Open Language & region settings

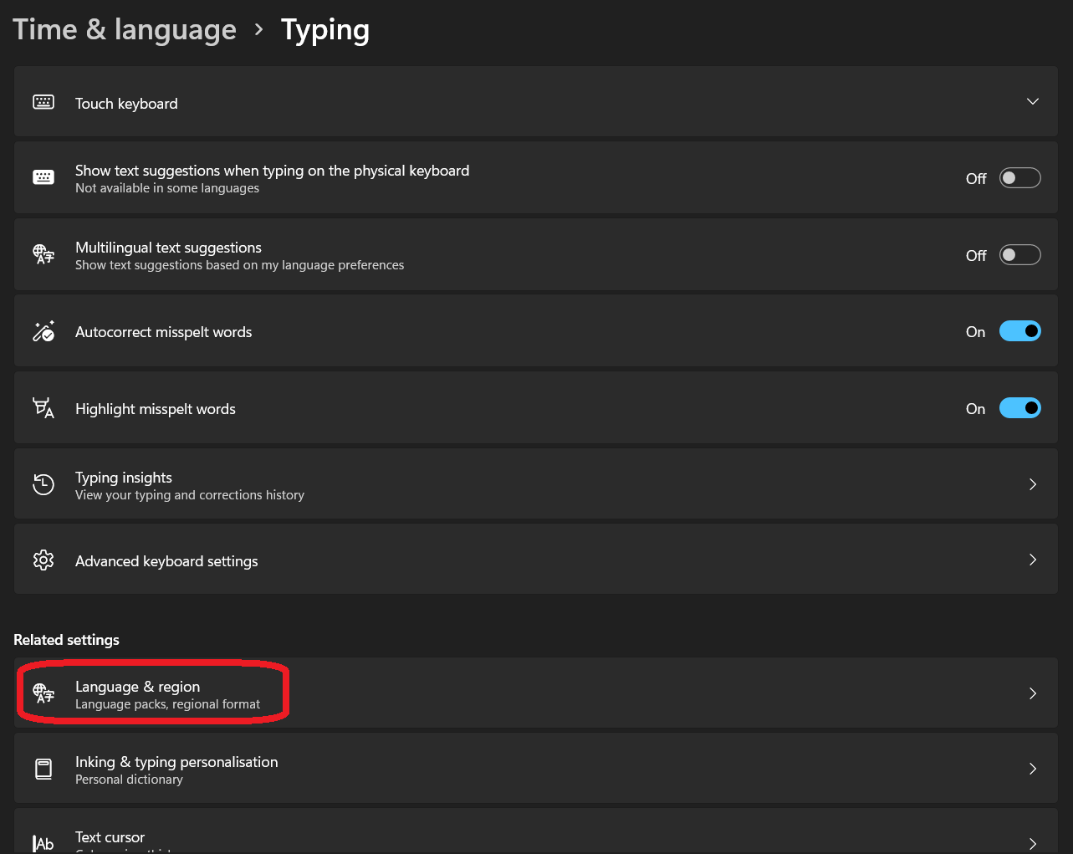pos(535,693)
